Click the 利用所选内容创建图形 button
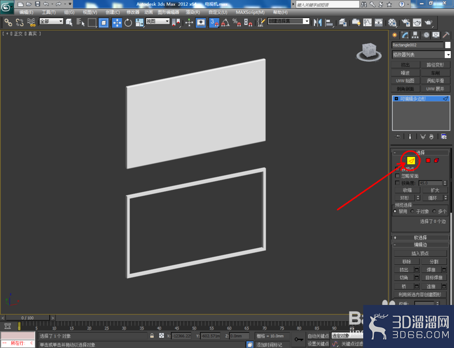The height and width of the screenshot is (348, 454). click(x=420, y=295)
